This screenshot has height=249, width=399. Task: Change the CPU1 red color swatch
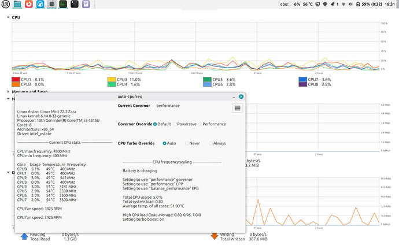click(x=16, y=80)
